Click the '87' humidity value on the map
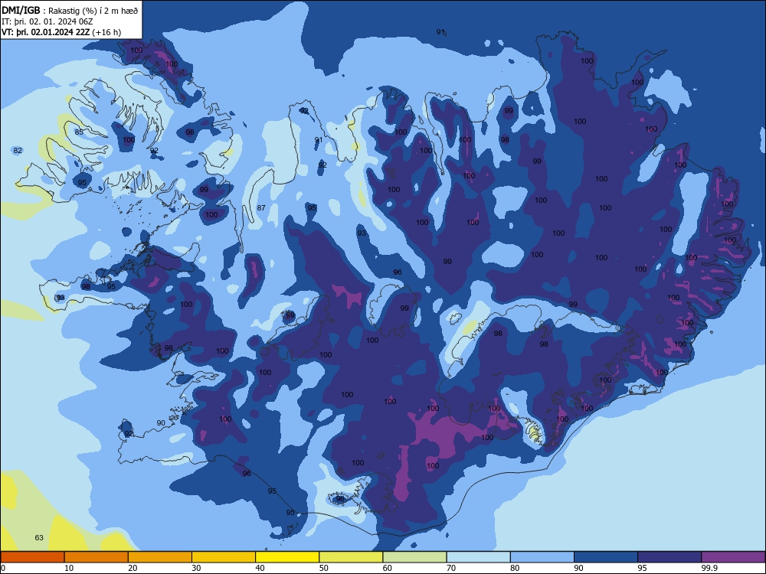This screenshot has width=766, height=574. pos(261,208)
